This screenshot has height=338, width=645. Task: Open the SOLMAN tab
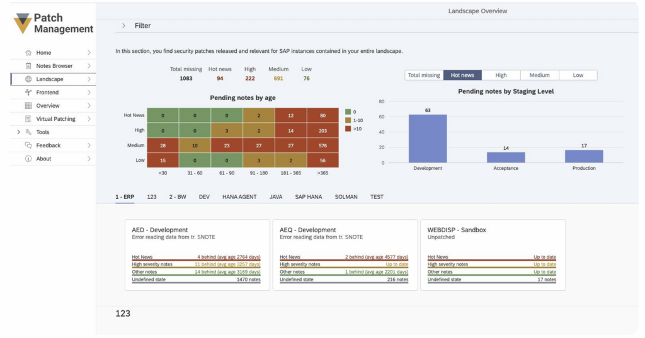pyautogui.click(x=346, y=197)
